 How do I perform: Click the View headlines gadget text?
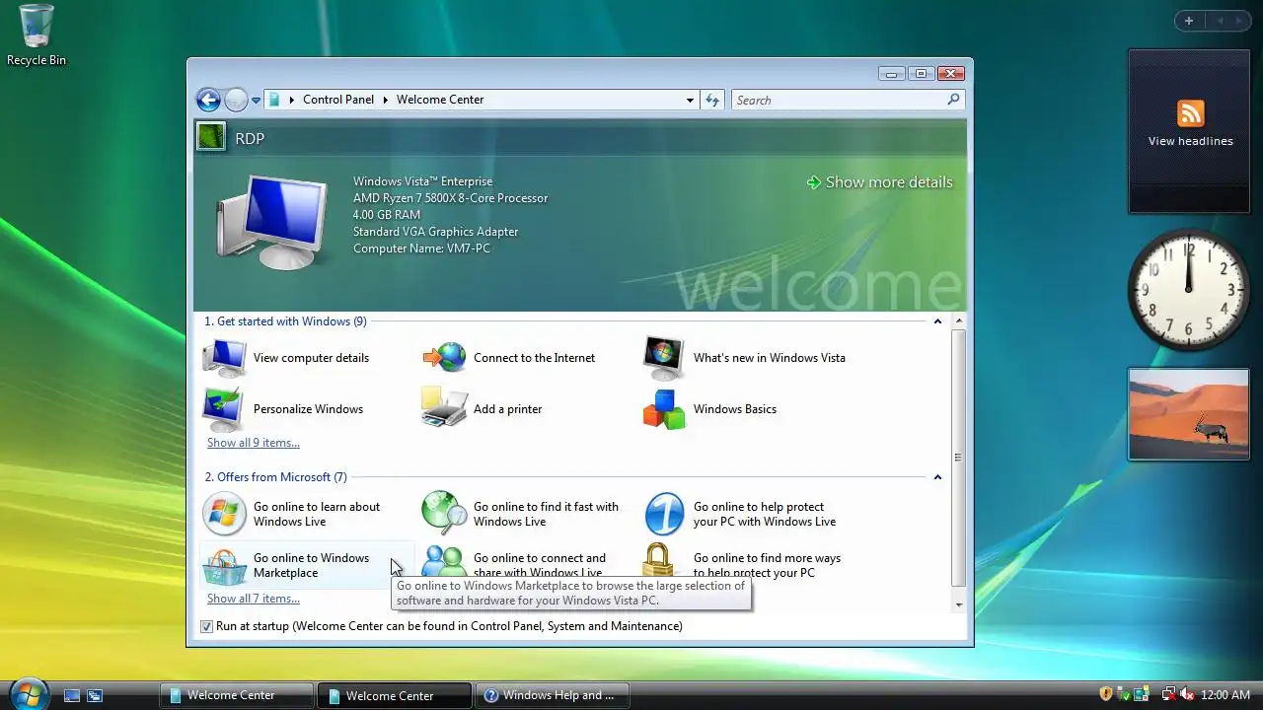pyautogui.click(x=1190, y=141)
